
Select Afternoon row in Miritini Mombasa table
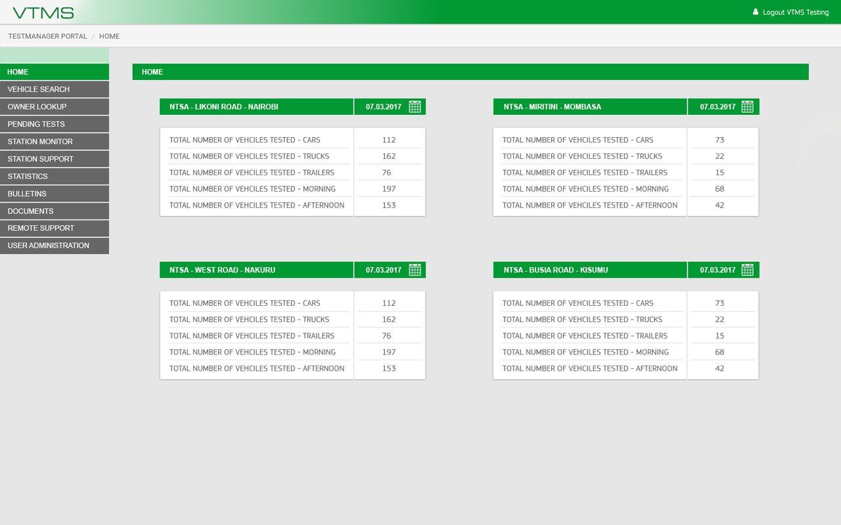pos(626,205)
